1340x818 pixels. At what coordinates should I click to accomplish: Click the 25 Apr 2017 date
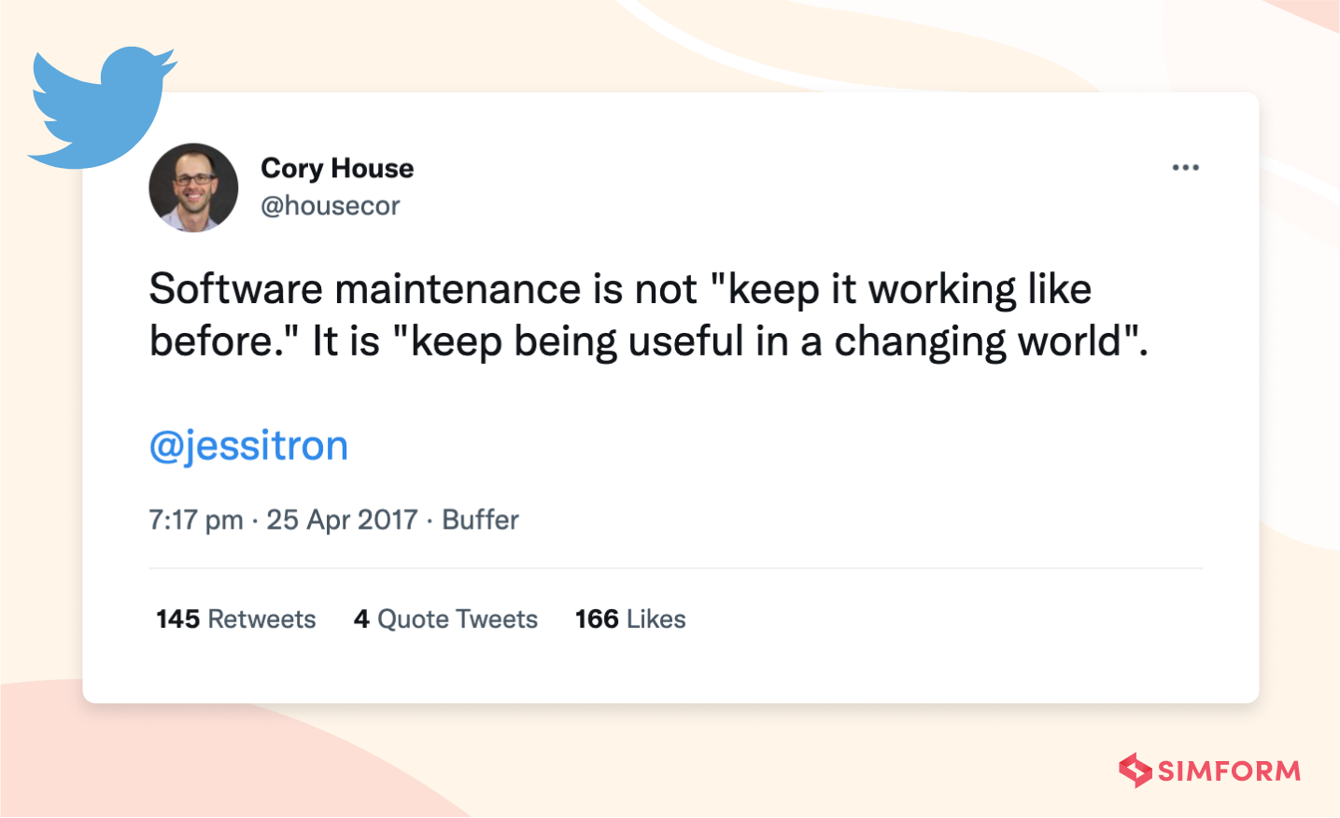pos(342,520)
